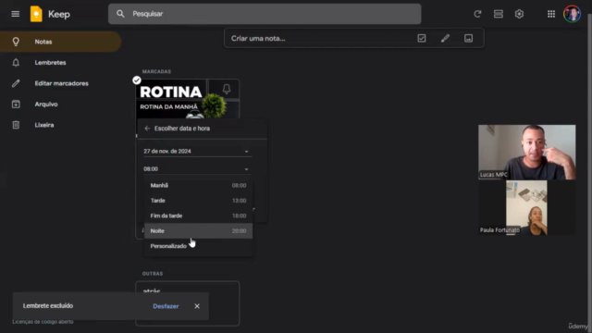The height and width of the screenshot is (333, 592).
Task: Refresh notes with the reload icon
Action: [x=477, y=14]
